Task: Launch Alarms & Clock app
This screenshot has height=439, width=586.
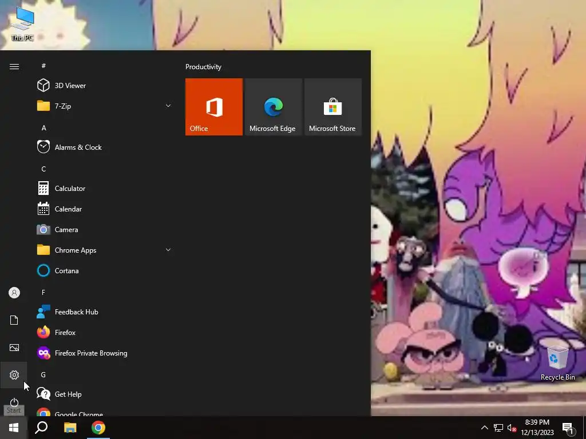Action: point(104,147)
